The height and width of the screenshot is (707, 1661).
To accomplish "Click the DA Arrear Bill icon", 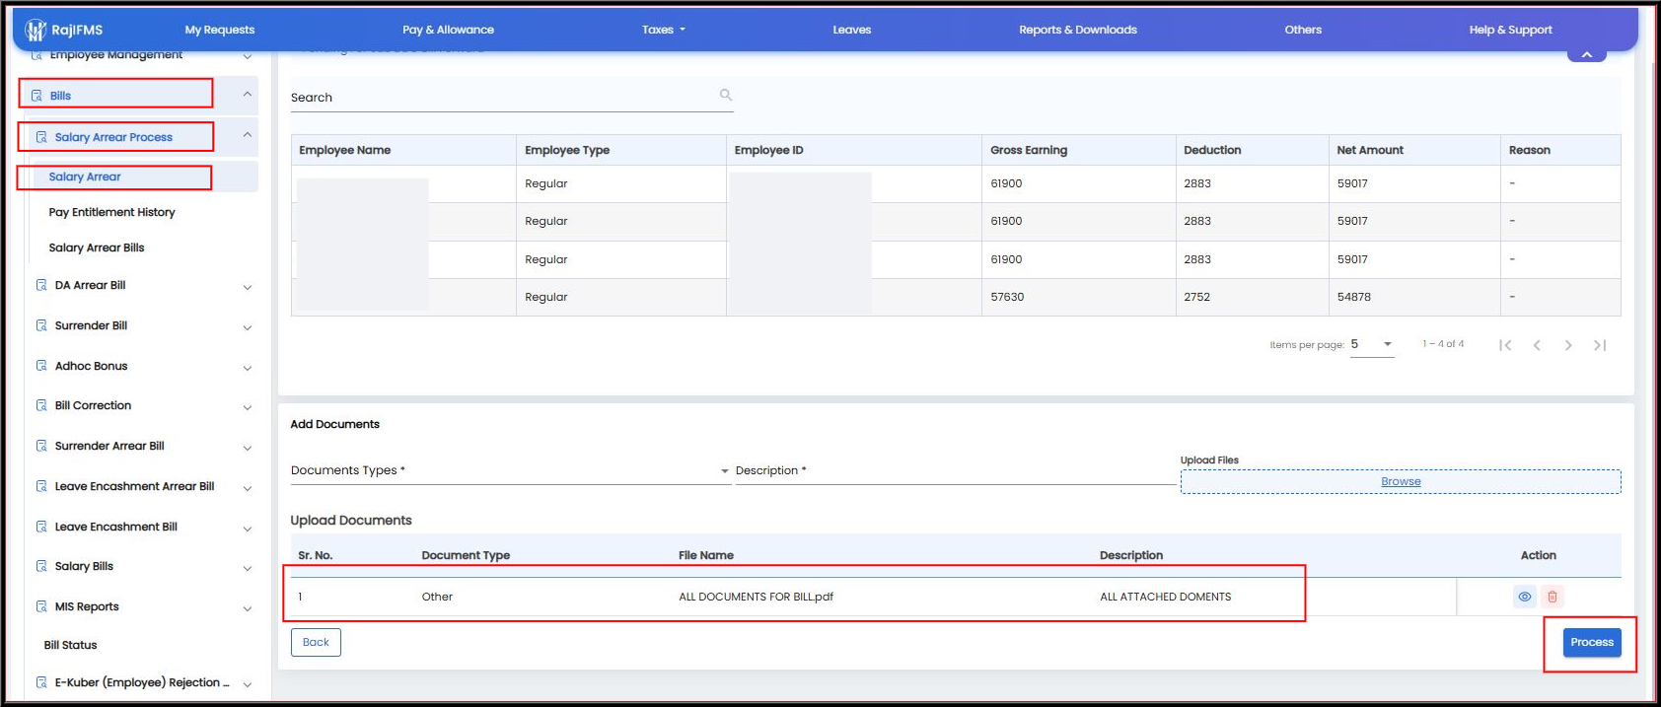I will (41, 285).
